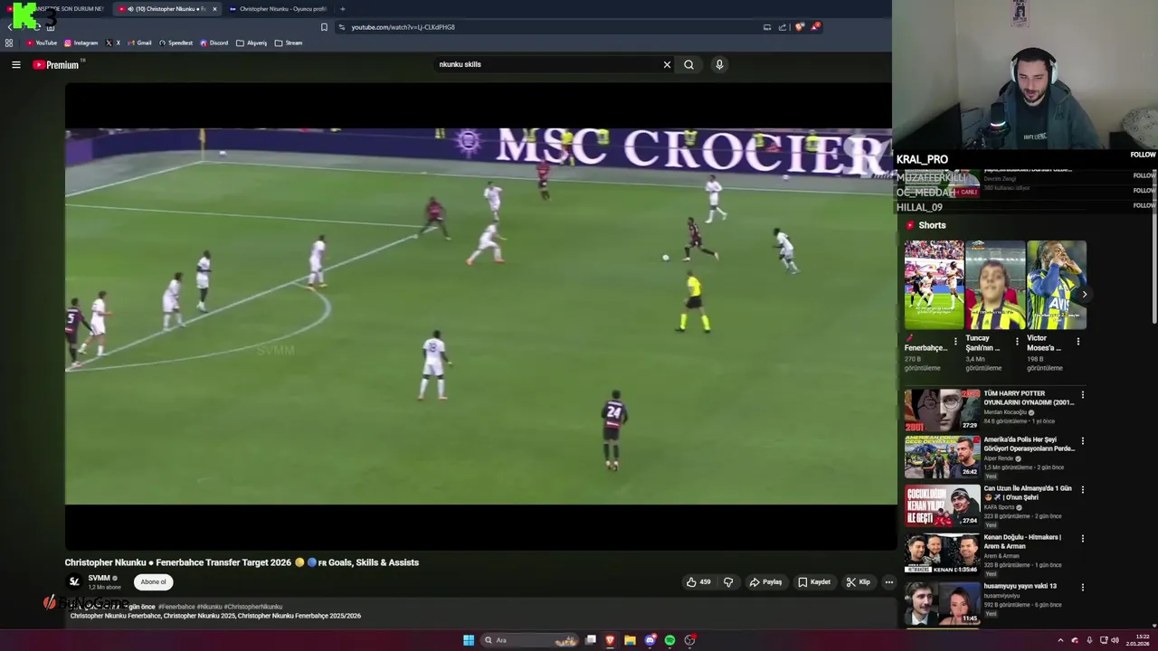Expand the Alışveriş bookmarks folder
Image resolution: width=1158 pixels, height=651 pixels.
(x=252, y=42)
